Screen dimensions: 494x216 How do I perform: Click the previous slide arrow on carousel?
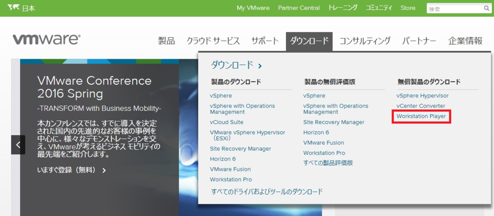18,145
